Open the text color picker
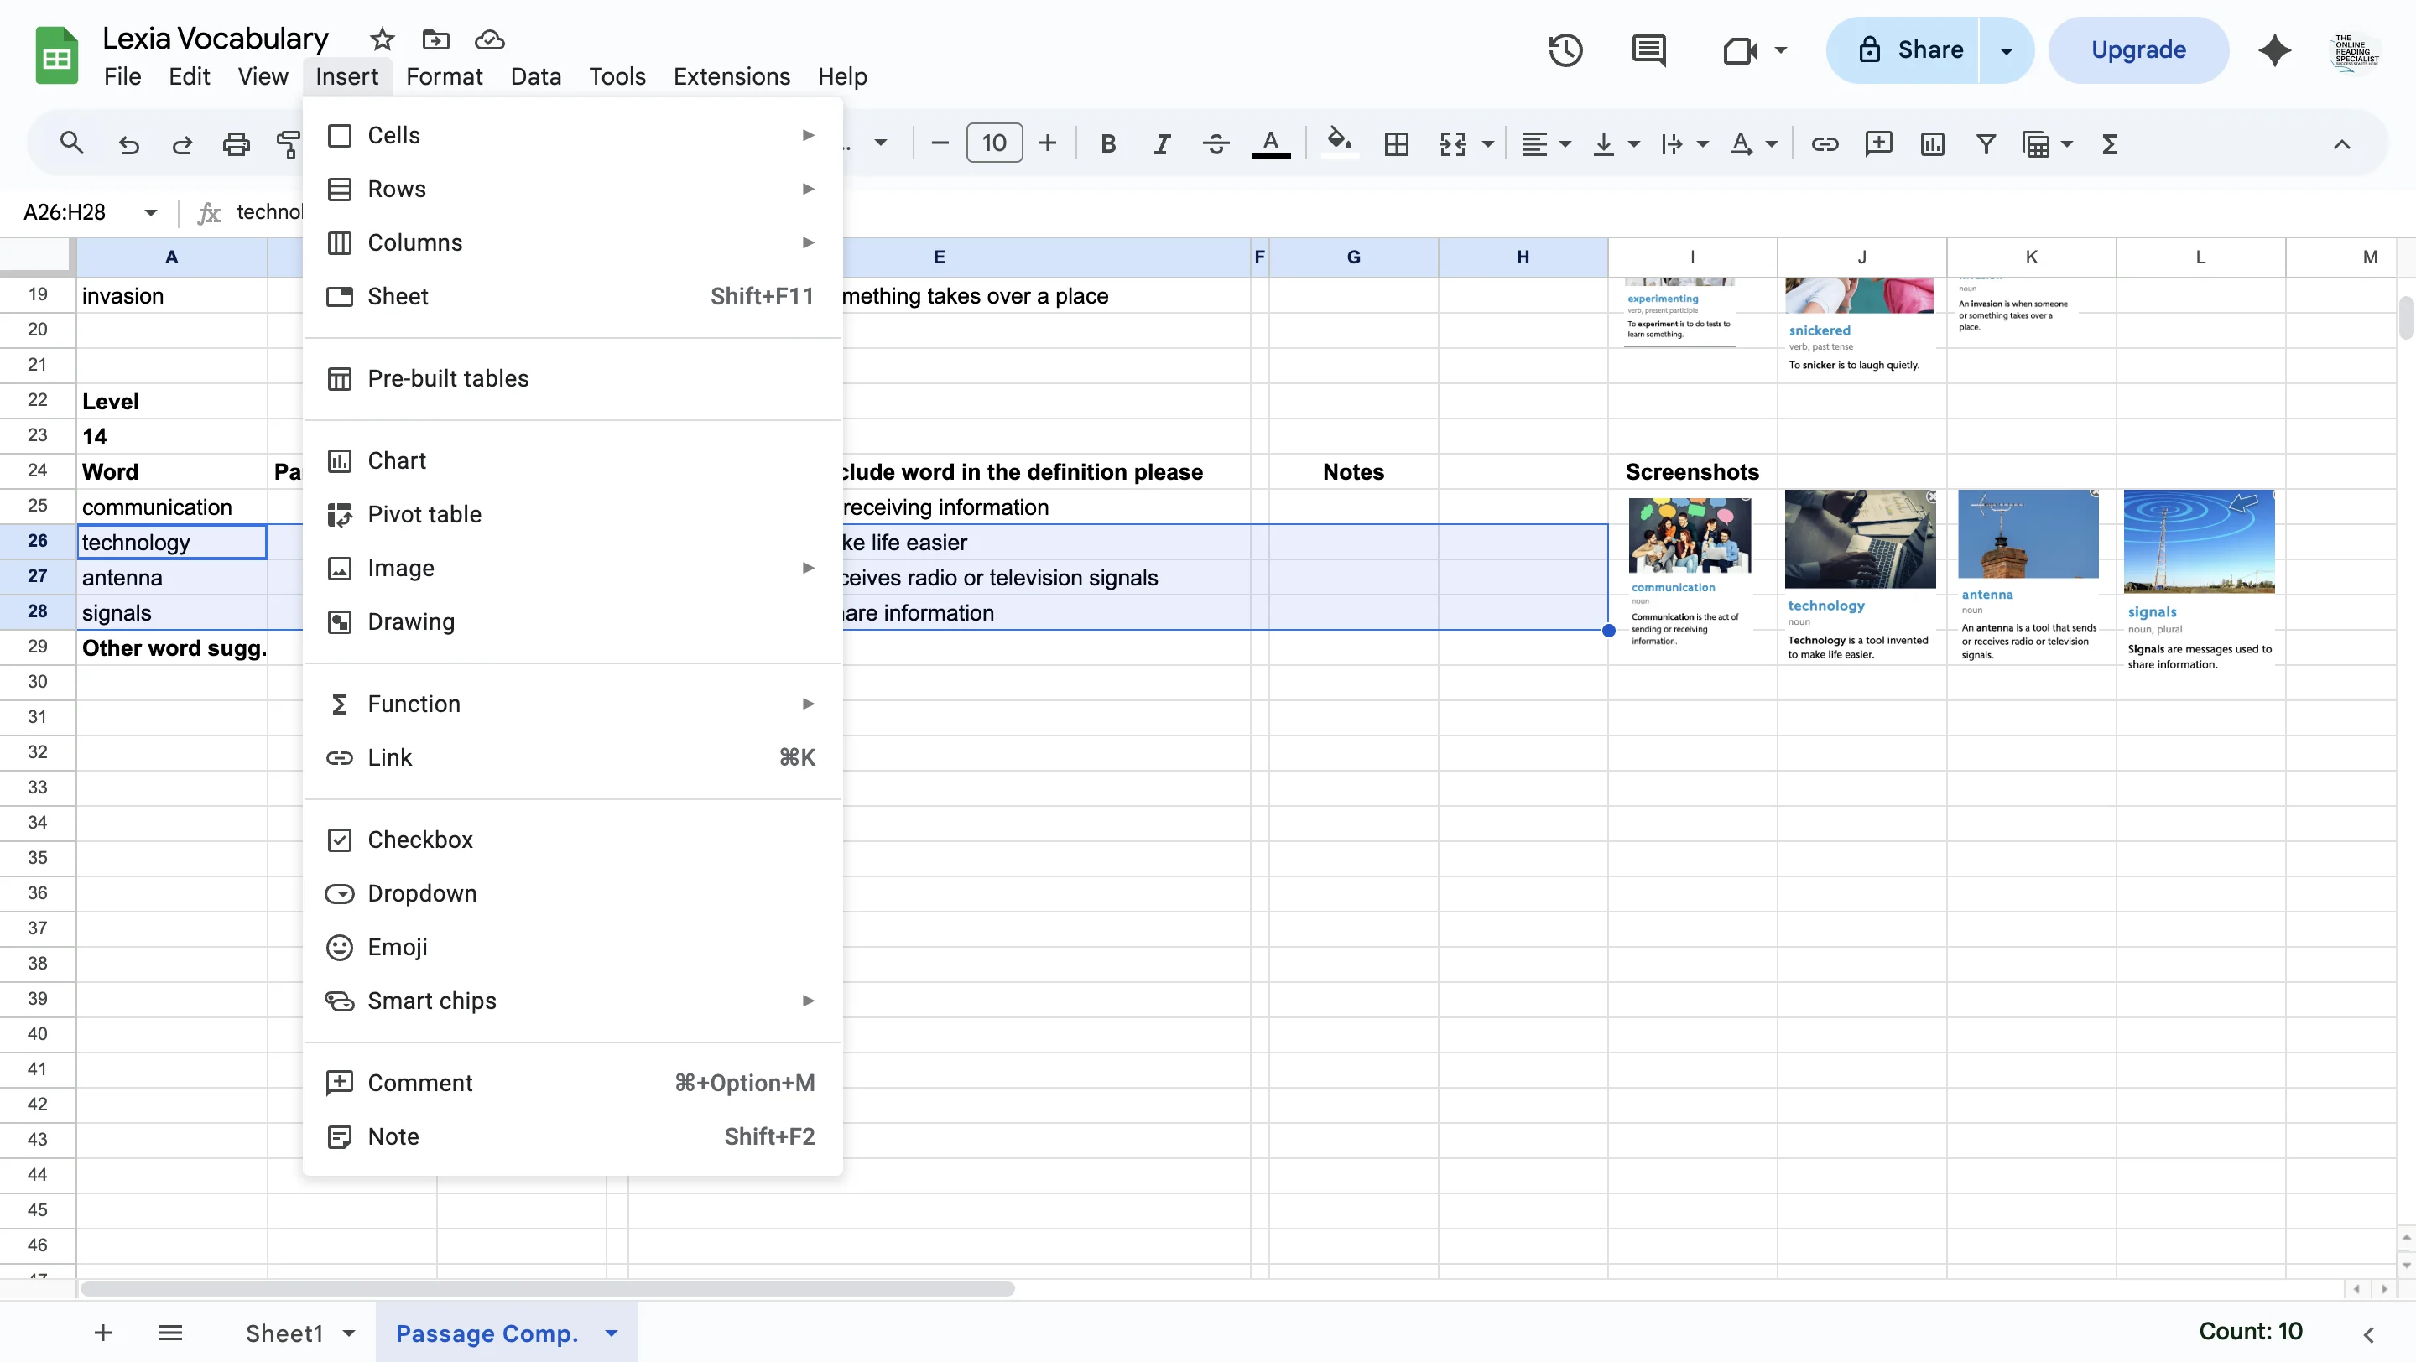This screenshot has width=2416, height=1362. pos(1271,143)
